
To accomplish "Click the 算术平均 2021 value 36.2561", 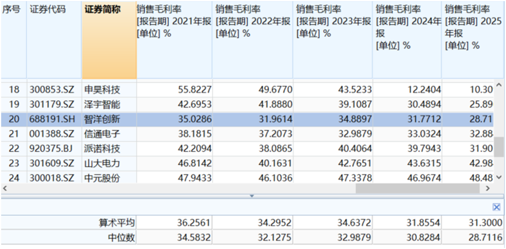I will pyautogui.click(x=193, y=223).
